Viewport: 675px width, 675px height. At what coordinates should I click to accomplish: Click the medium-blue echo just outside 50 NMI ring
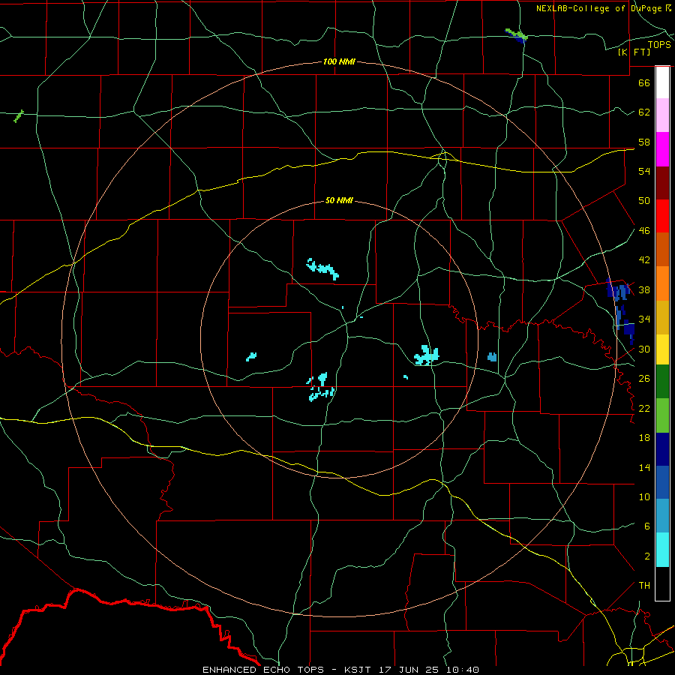[492, 357]
